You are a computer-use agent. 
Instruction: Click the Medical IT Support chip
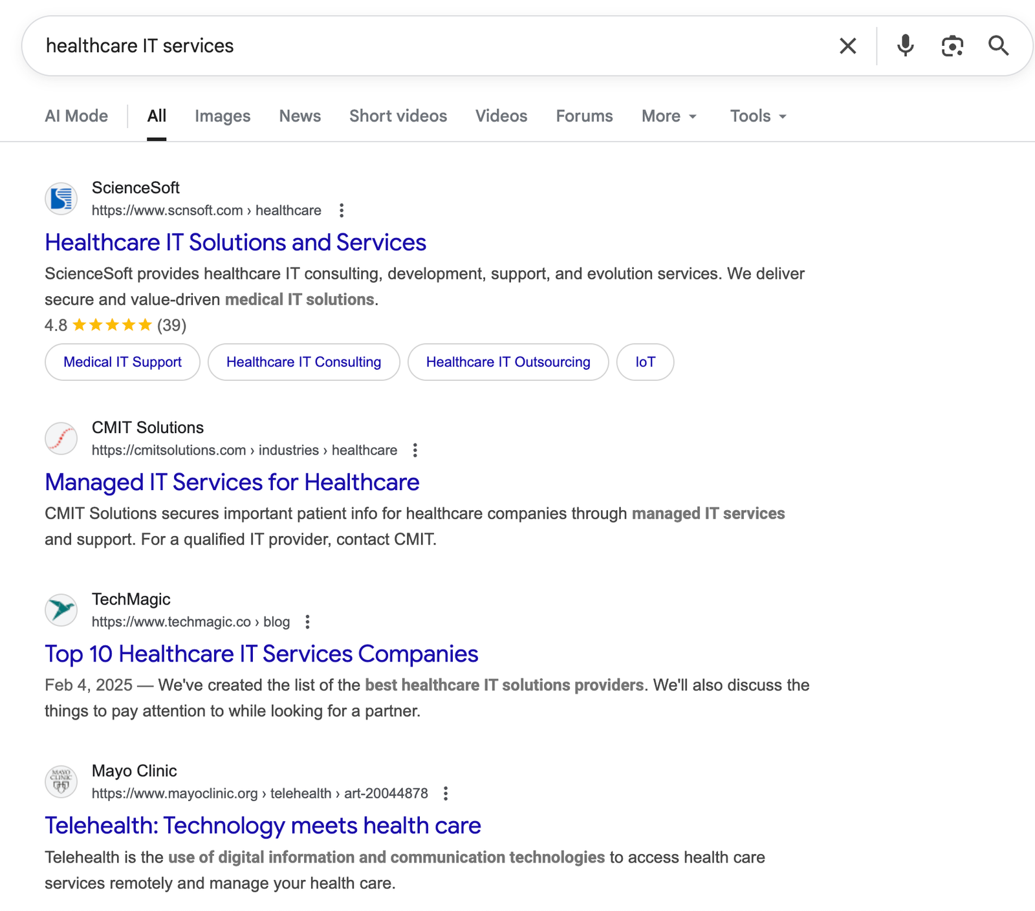click(x=122, y=362)
